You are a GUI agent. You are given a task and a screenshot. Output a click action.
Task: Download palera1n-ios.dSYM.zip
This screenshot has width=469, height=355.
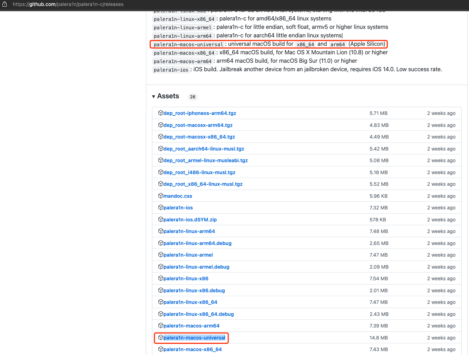coord(190,220)
